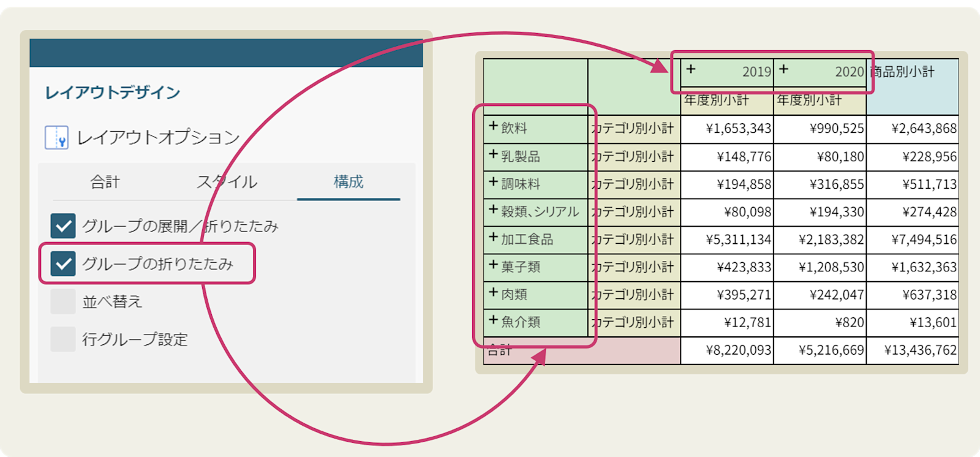Expand the 2019 column group
The height and width of the screenshot is (457, 980).
[691, 69]
